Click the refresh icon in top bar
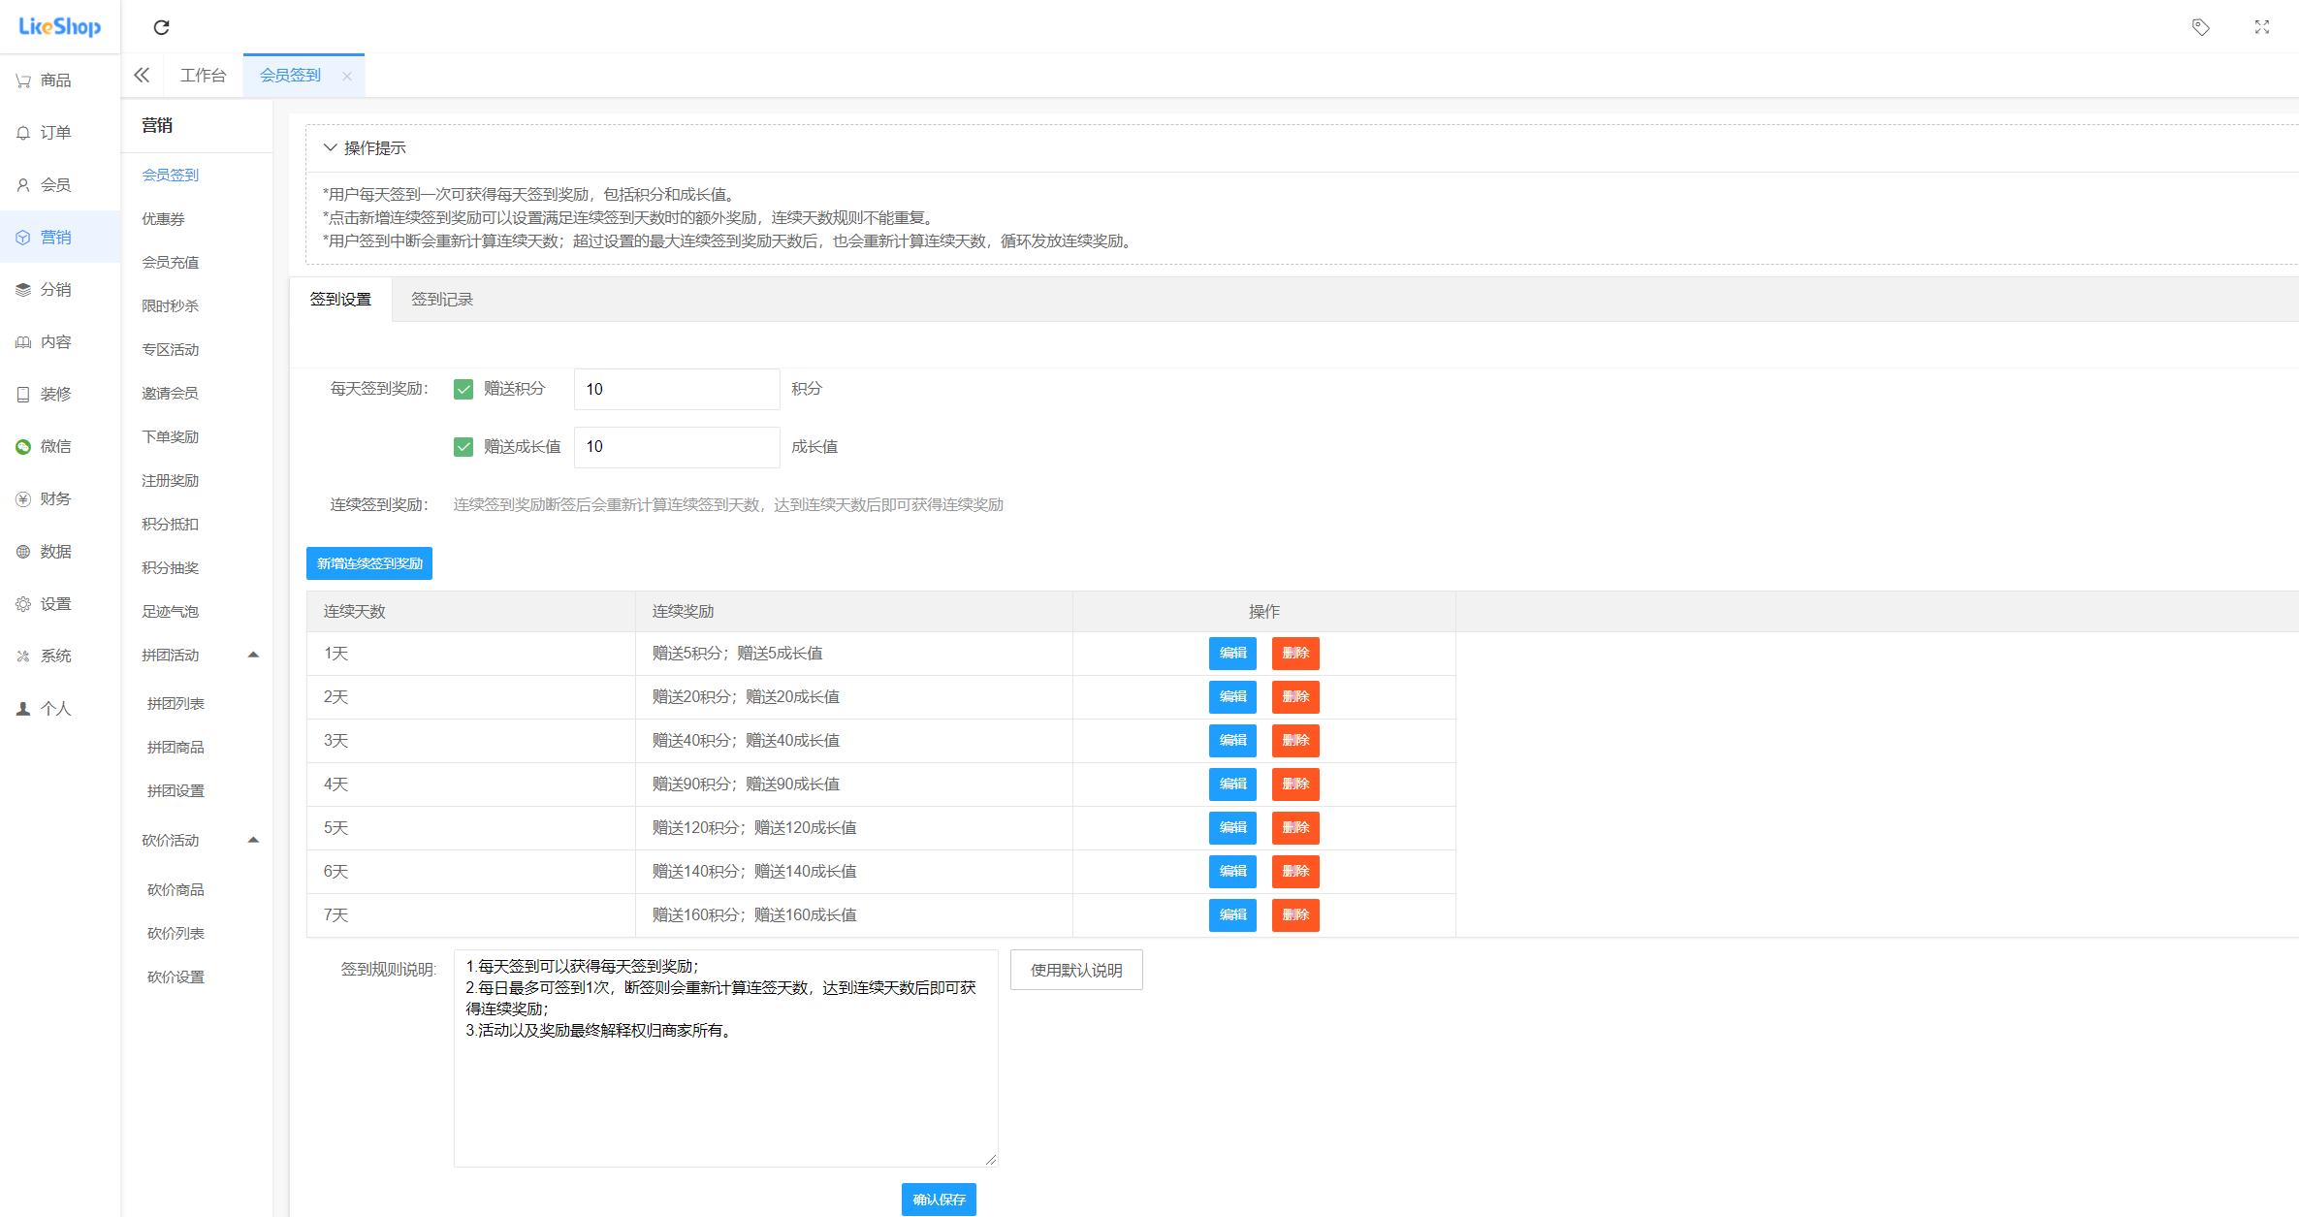Screen dimensions: 2299x1217 162,27
